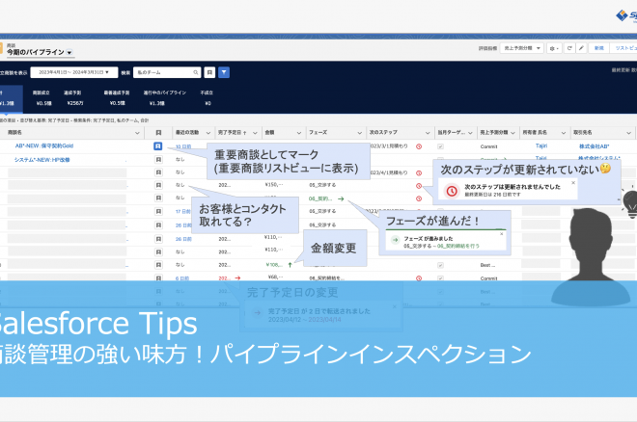Open the フェーズ column header menu chevron
This screenshot has height=422, width=637.
tap(360, 133)
